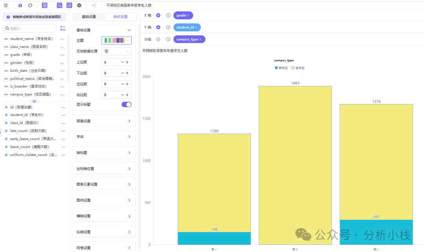Switch to the 基础设置 tab
This screenshot has height=252, width=424.
tap(89, 17)
